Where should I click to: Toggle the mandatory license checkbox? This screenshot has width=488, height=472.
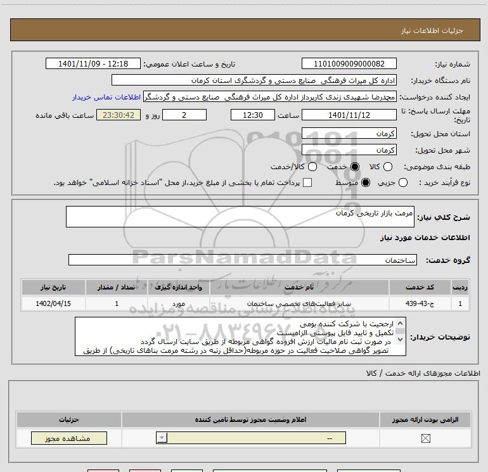coord(425,438)
